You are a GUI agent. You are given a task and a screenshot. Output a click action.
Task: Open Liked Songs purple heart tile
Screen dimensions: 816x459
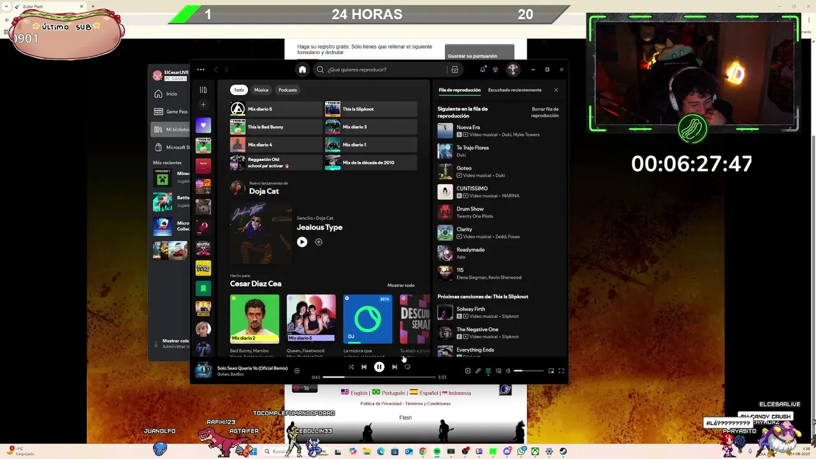pos(203,125)
